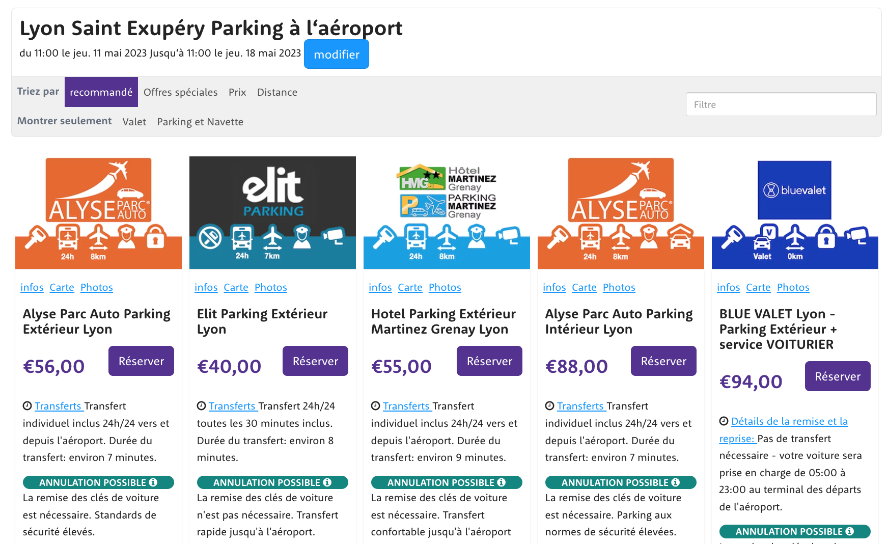The height and width of the screenshot is (544, 888).
Task: Open Carte link for Hotel Martinez Grenay
Action: point(410,287)
